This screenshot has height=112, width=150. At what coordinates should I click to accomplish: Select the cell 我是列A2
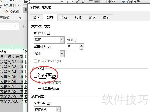pos(12,62)
